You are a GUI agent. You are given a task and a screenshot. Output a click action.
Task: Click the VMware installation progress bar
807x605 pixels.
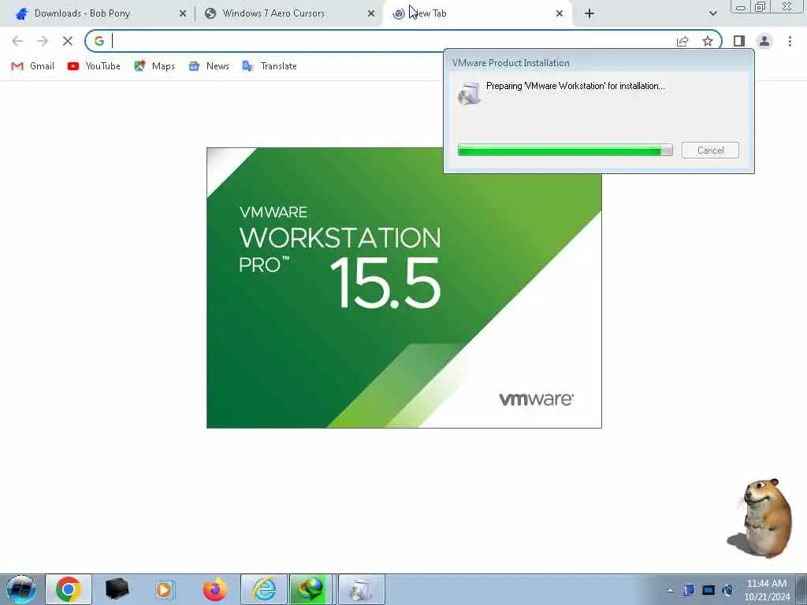565,150
